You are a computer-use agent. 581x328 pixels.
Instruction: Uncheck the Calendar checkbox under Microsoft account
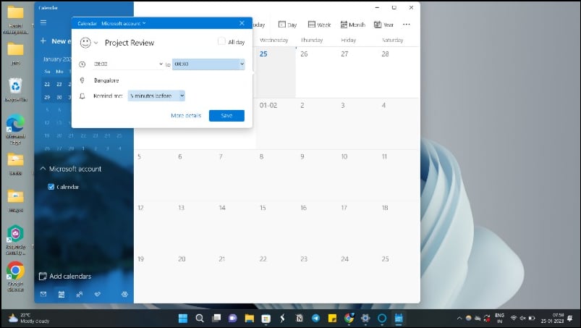[x=51, y=187]
